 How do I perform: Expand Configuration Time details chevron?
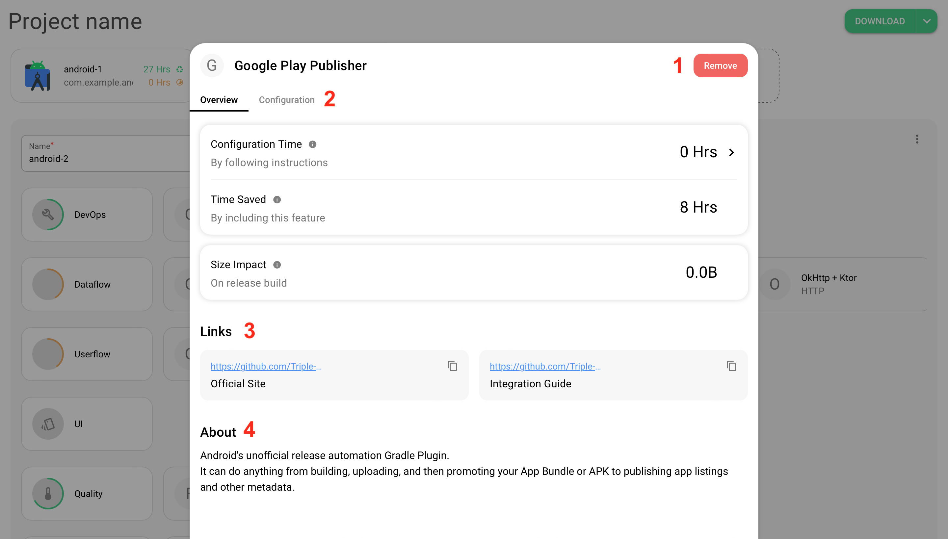point(731,152)
